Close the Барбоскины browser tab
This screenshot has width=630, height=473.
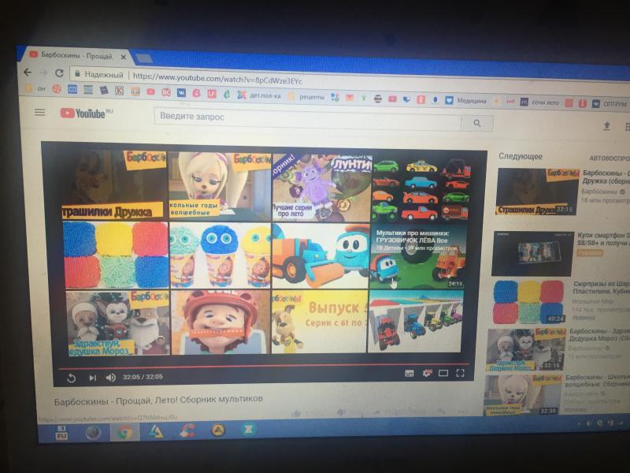click(124, 57)
